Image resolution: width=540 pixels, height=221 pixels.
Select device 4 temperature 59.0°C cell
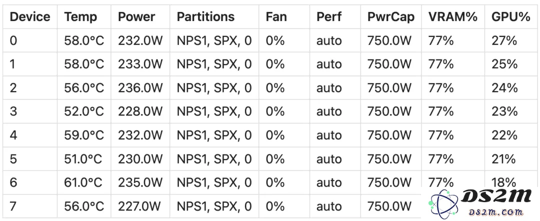83,135
